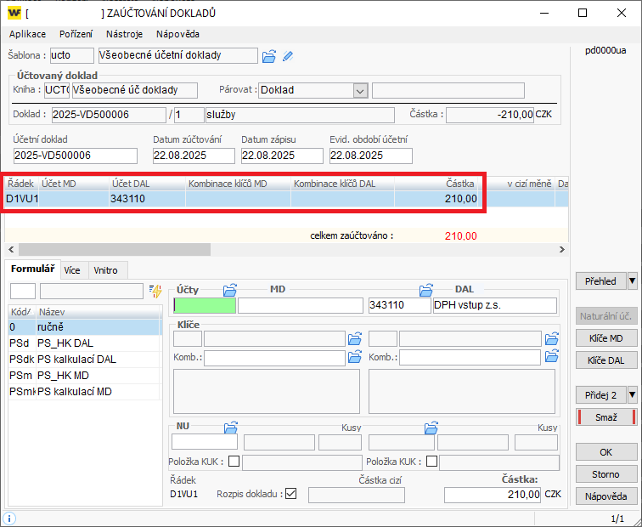
Task: Click Klíče DAL button
Action: tap(606, 360)
